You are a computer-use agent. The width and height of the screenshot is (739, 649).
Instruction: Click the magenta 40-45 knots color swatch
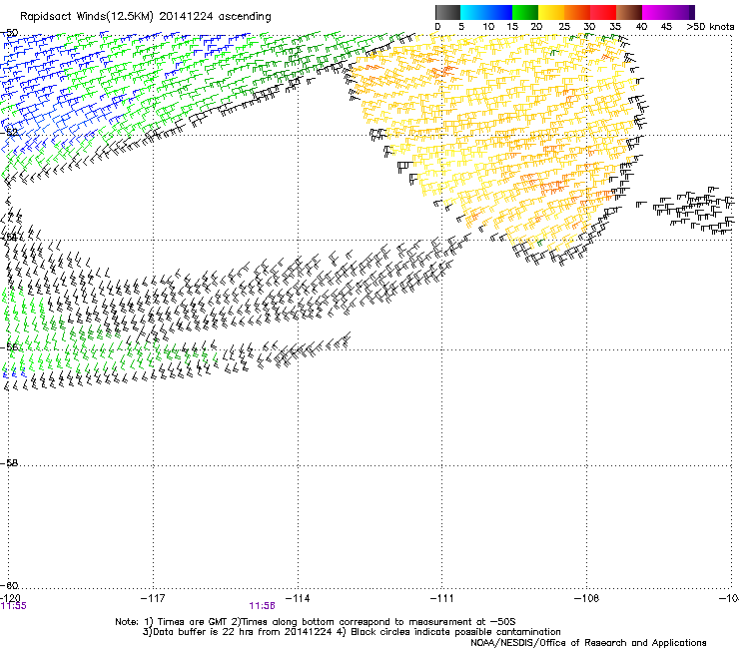click(x=655, y=12)
